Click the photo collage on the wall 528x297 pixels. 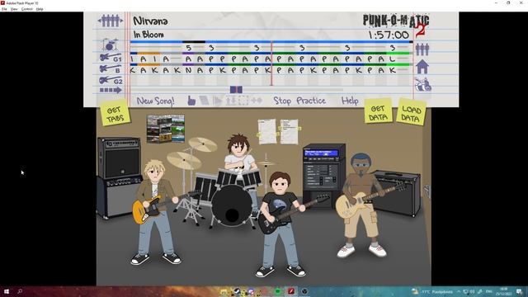click(166, 129)
